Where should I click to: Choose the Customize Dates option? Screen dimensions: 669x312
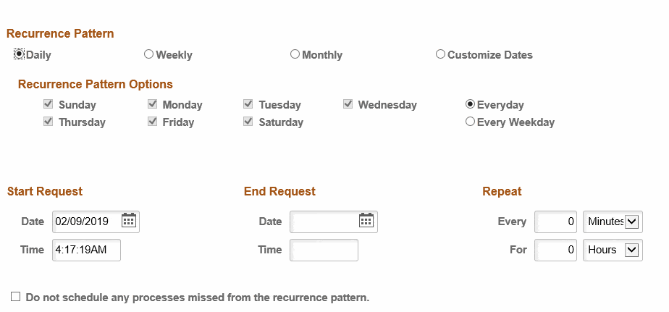[440, 54]
